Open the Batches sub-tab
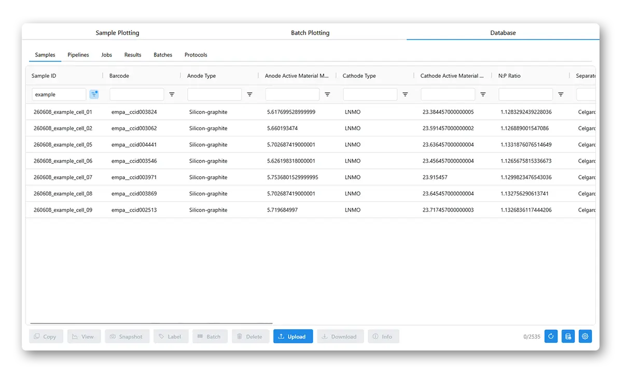 pyautogui.click(x=163, y=55)
